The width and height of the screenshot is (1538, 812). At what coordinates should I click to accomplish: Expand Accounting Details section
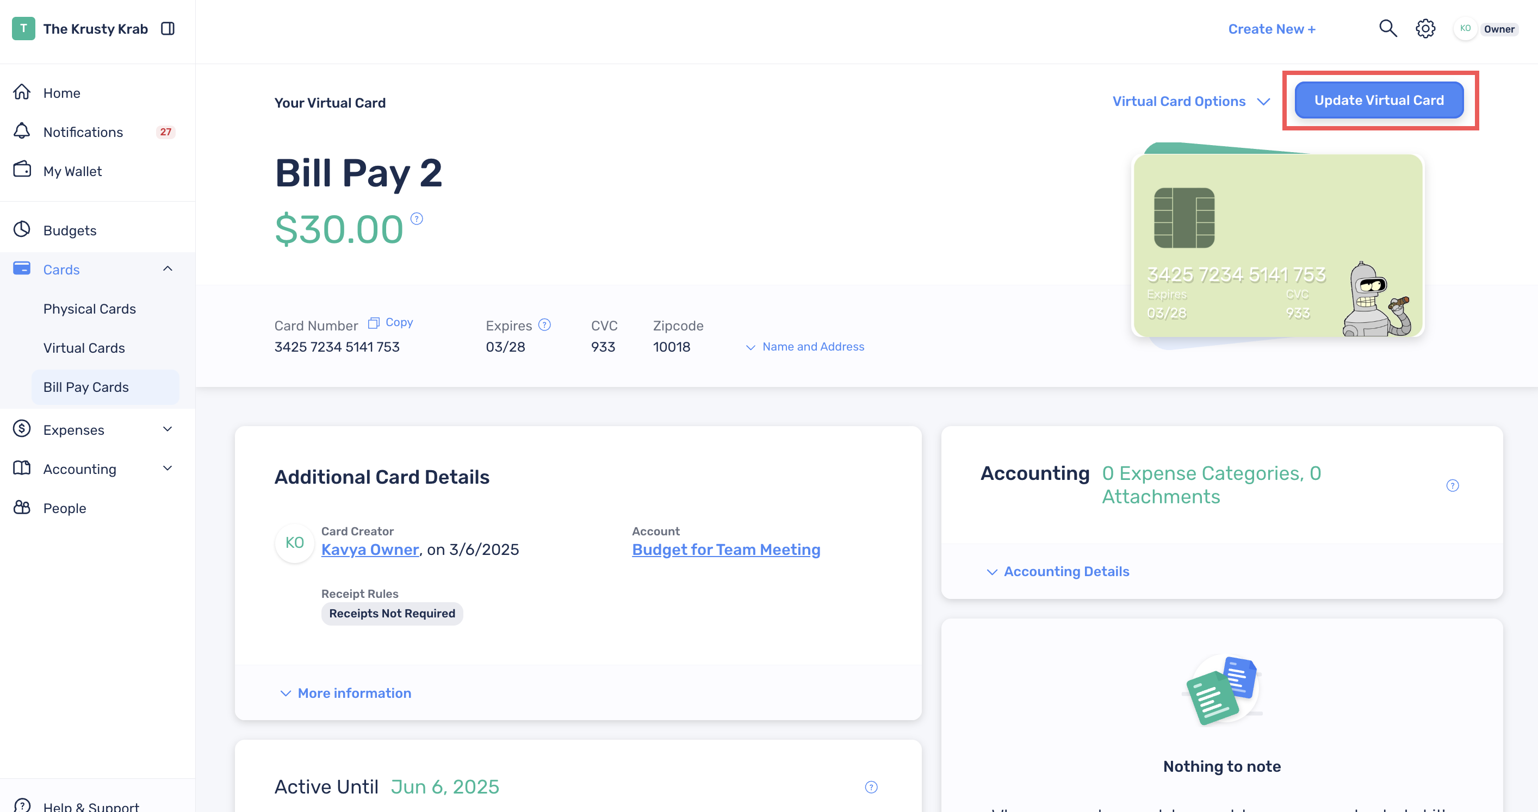pos(1057,571)
